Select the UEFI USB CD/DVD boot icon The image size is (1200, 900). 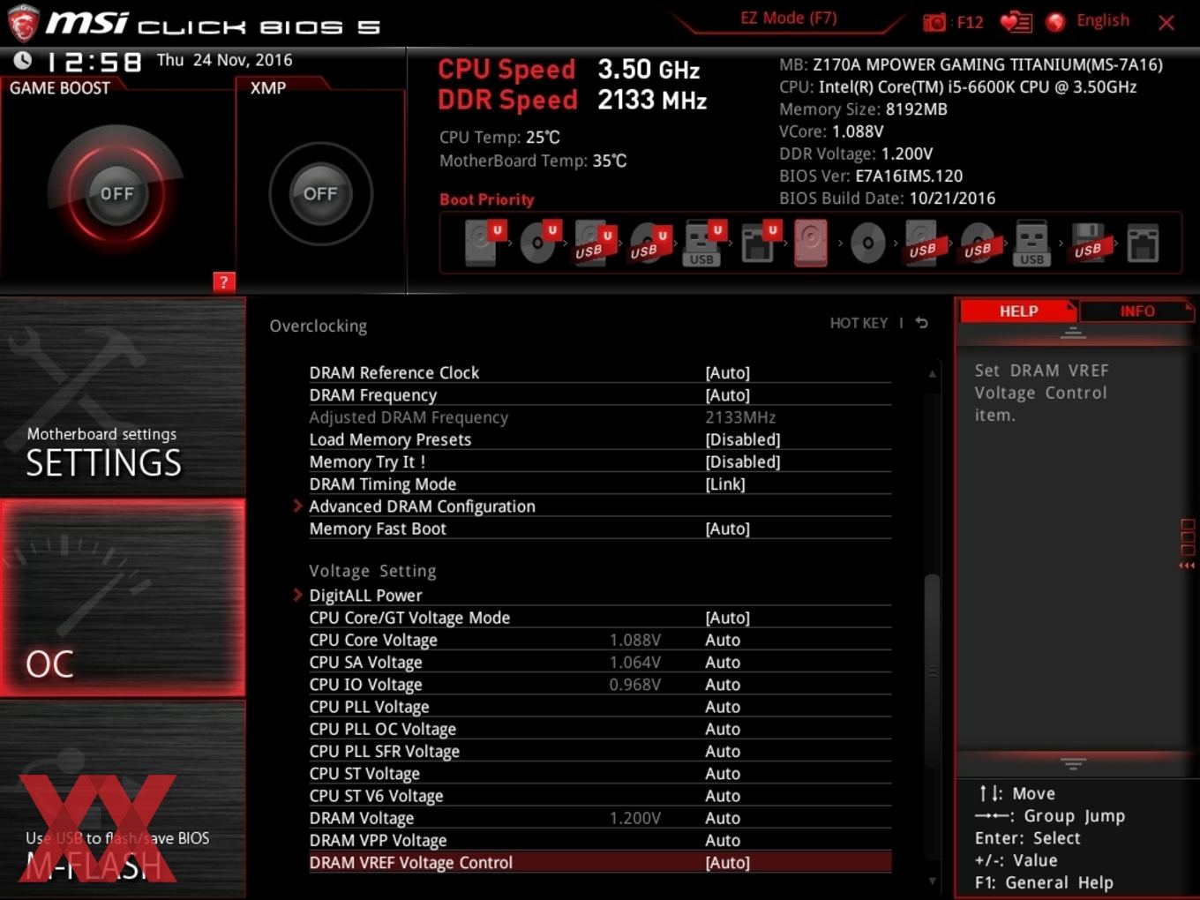[x=648, y=244]
